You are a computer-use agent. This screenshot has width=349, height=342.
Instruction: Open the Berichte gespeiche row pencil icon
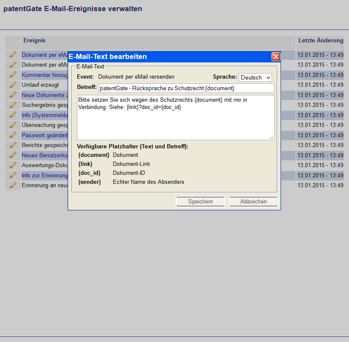(13, 145)
